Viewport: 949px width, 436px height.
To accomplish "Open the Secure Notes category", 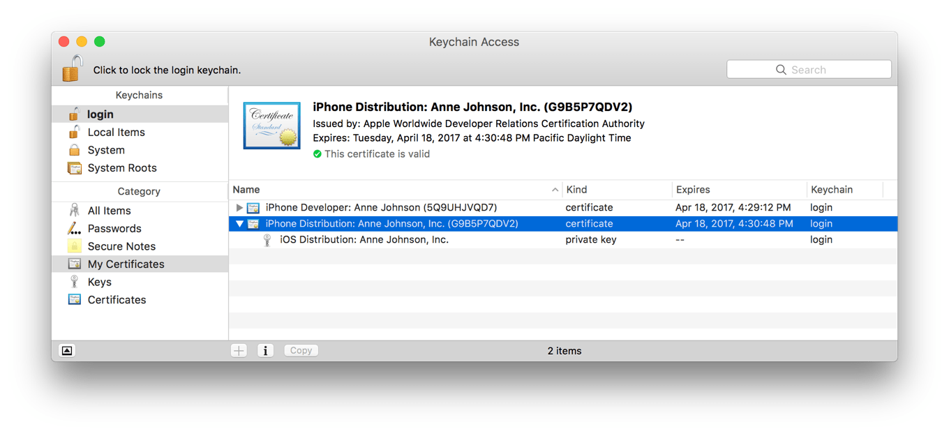I will coord(121,246).
